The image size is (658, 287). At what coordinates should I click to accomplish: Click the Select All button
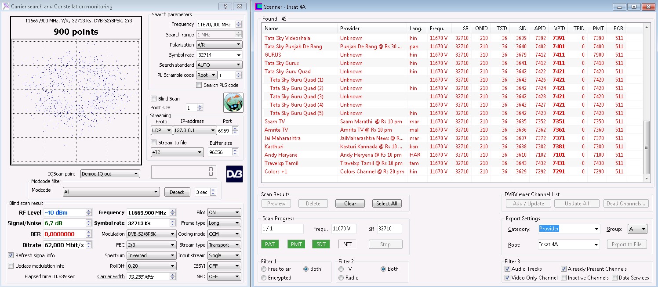tap(387, 204)
